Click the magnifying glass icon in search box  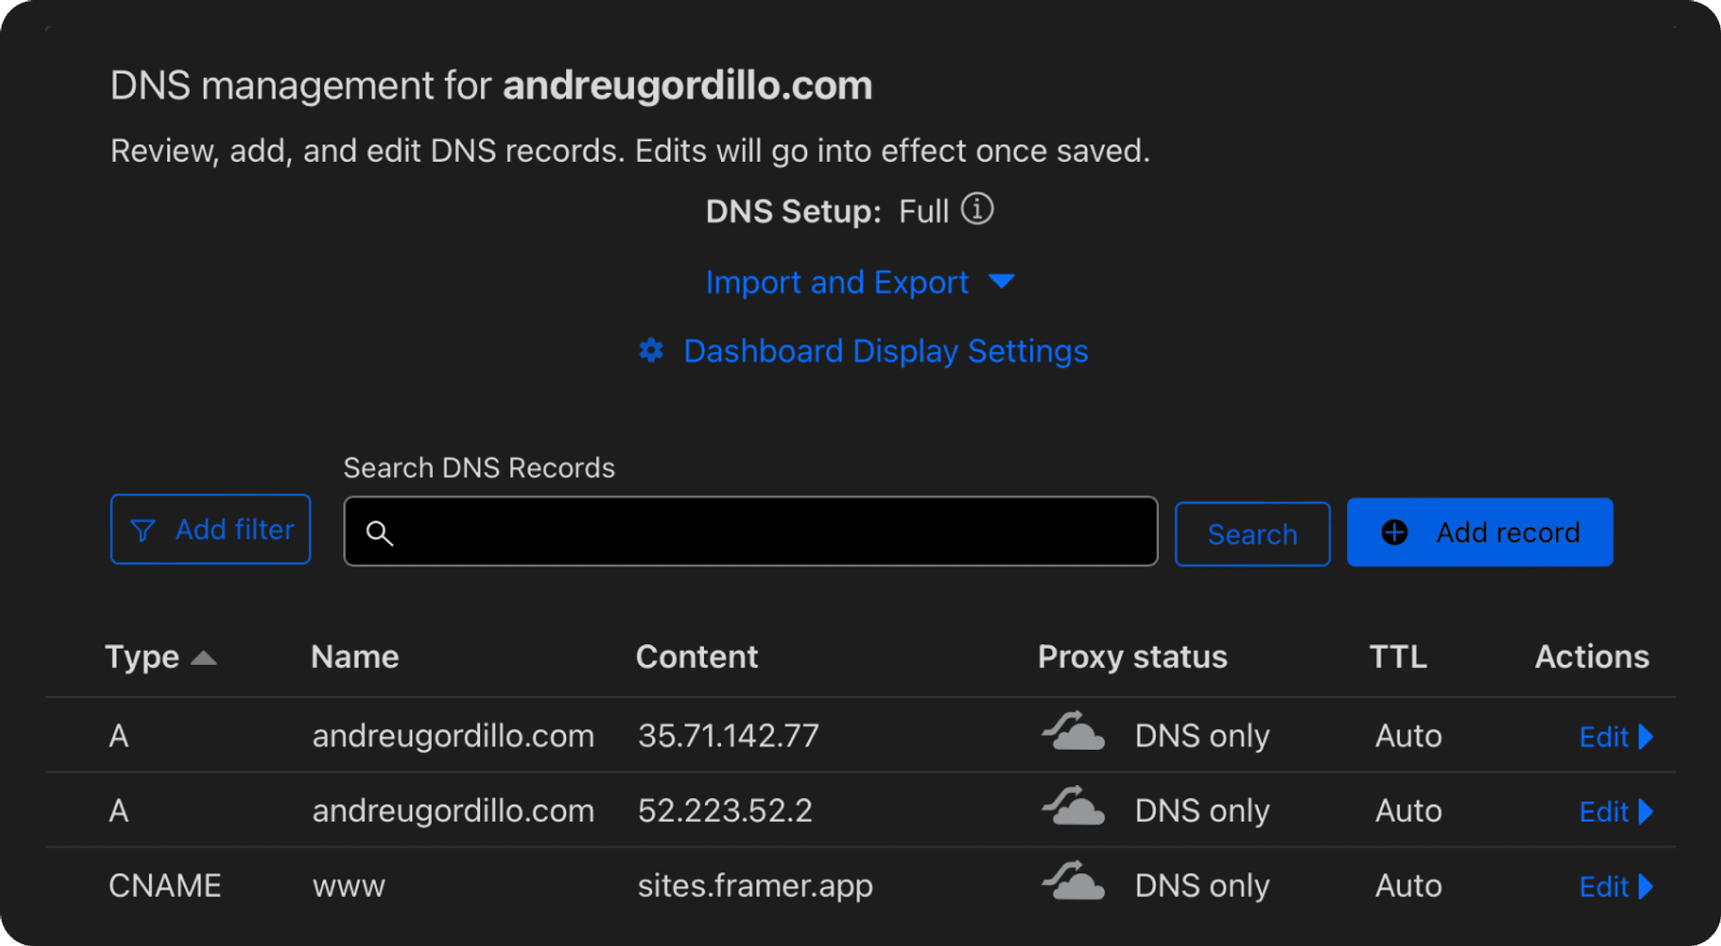pyautogui.click(x=379, y=533)
